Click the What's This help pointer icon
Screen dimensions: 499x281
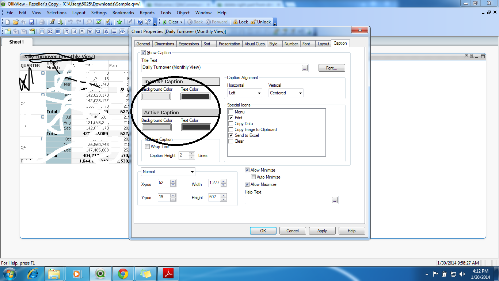click(x=148, y=22)
